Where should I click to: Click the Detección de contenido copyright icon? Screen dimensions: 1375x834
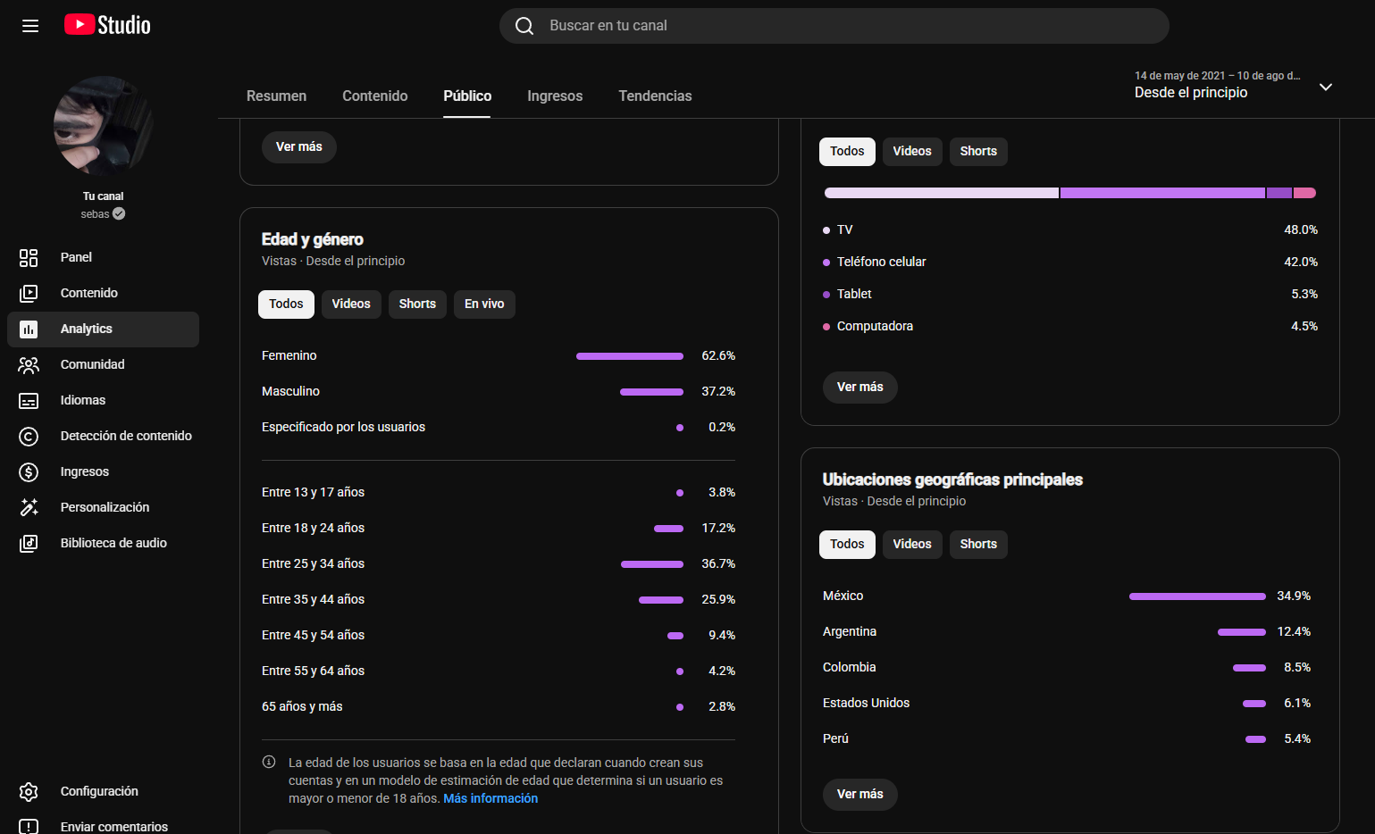click(x=29, y=436)
